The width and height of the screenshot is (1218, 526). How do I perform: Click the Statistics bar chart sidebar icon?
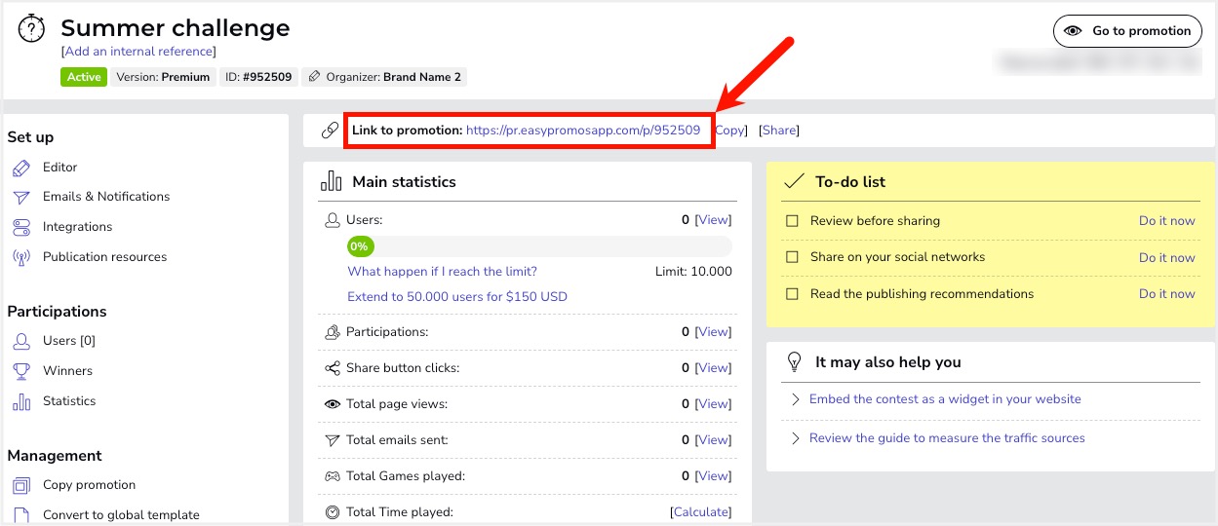click(21, 401)
